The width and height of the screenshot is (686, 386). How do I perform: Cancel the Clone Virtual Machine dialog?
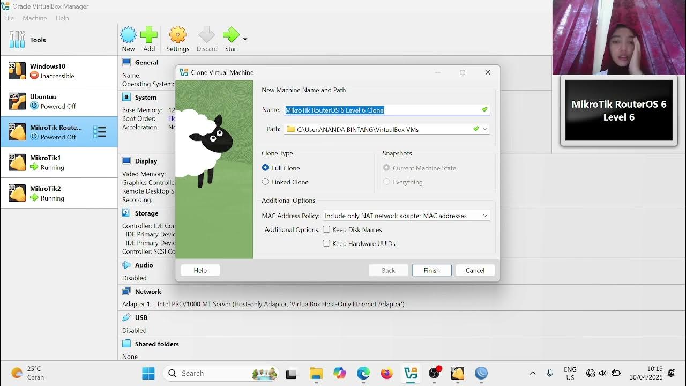tap(475, 270)
